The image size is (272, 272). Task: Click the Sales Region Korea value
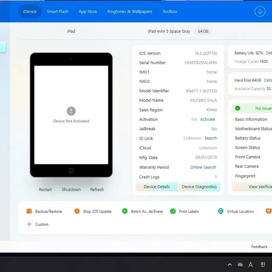[x=212, y=110]
